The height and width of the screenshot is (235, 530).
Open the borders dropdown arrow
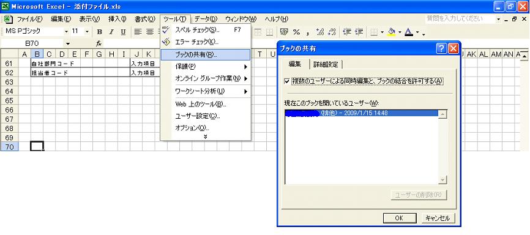382,32
